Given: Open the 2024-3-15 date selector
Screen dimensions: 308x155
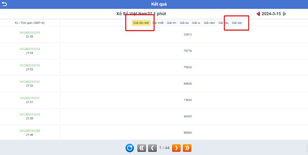Looking at the screenshot, I should tap(271, 14).
